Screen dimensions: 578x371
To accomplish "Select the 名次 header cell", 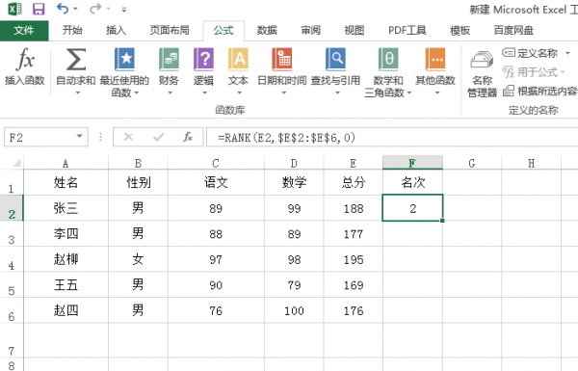I will [412, 182].
